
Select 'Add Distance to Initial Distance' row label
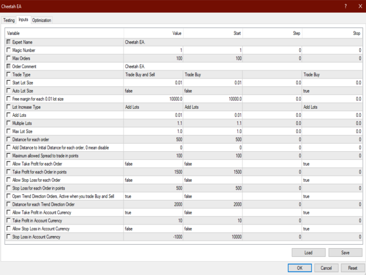[61, 148]
